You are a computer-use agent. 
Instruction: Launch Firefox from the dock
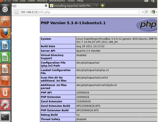[x=5, y=33]
